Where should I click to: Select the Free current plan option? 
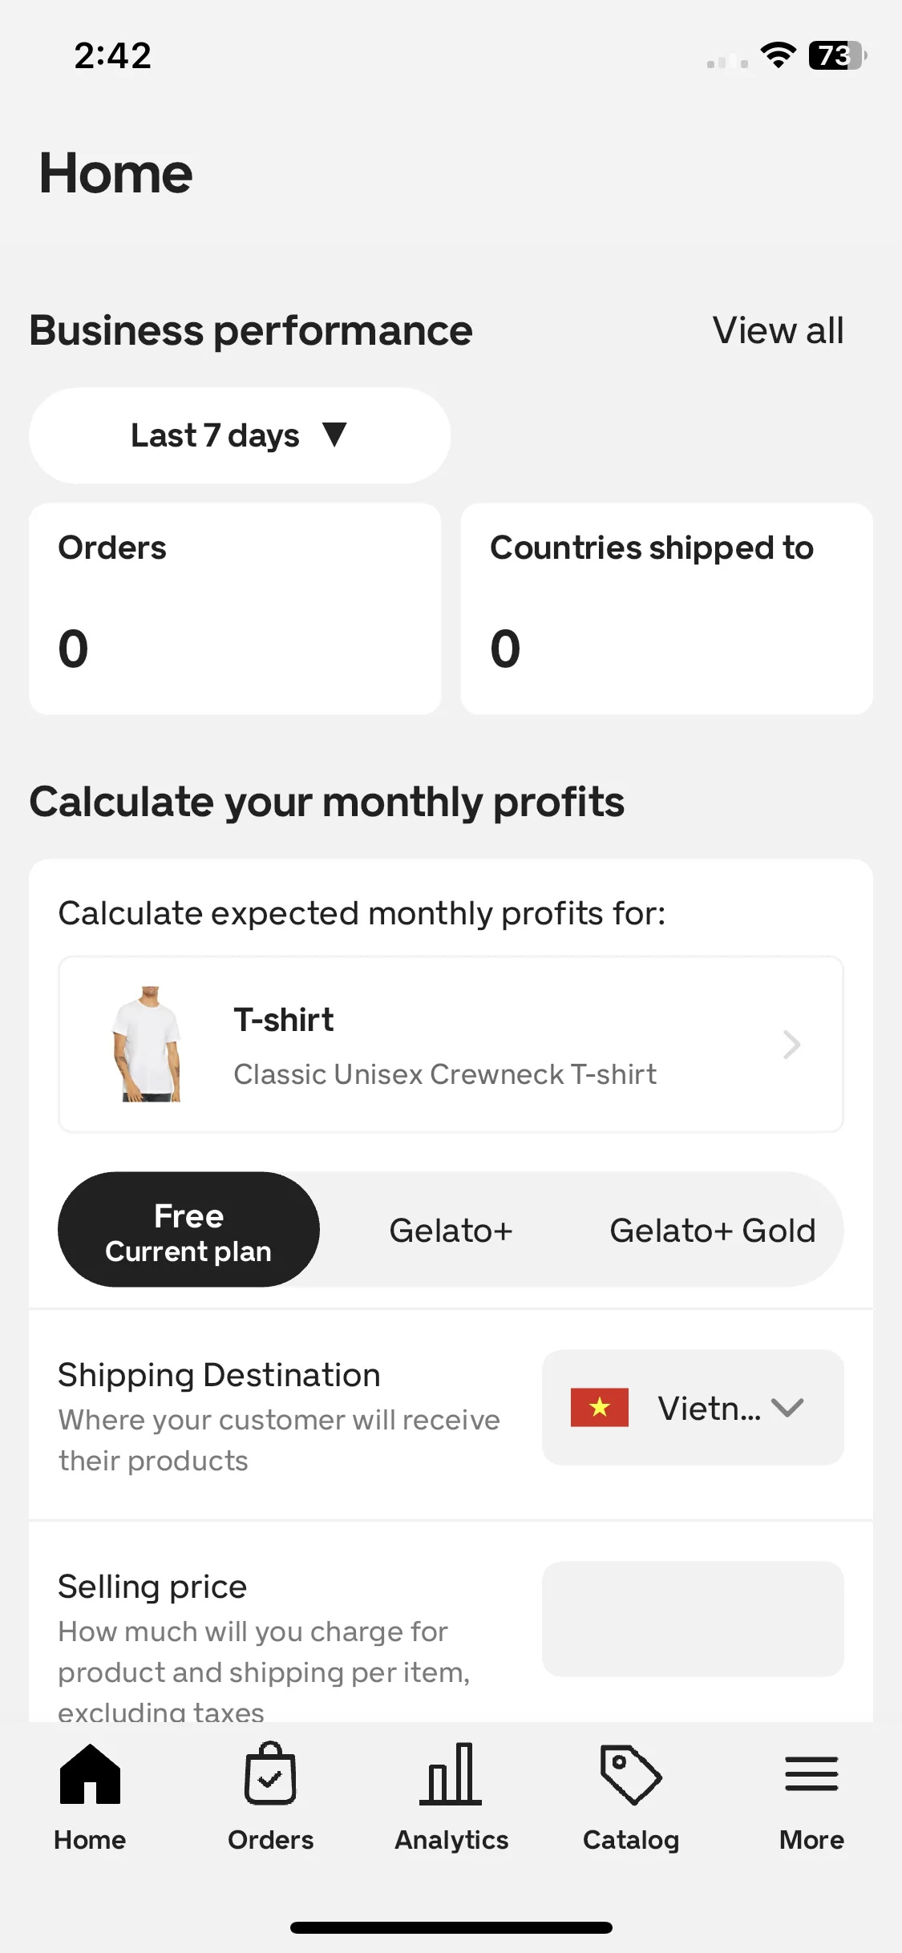coord(188,1230)
